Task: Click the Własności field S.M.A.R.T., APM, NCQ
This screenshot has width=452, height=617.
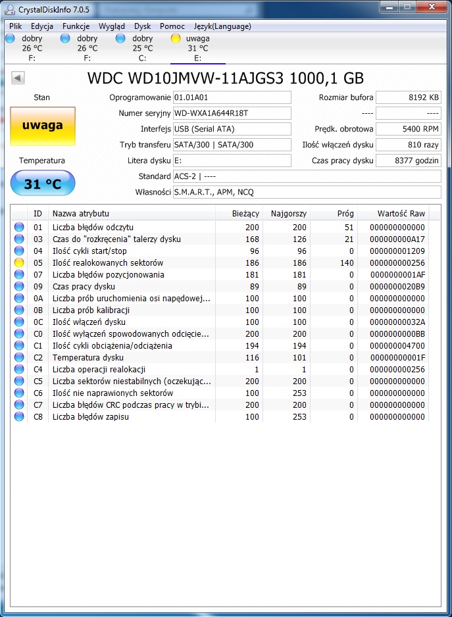Action: tap(307, 192)
